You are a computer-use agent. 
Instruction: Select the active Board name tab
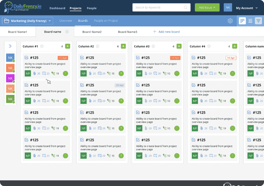tap(53, 32)
